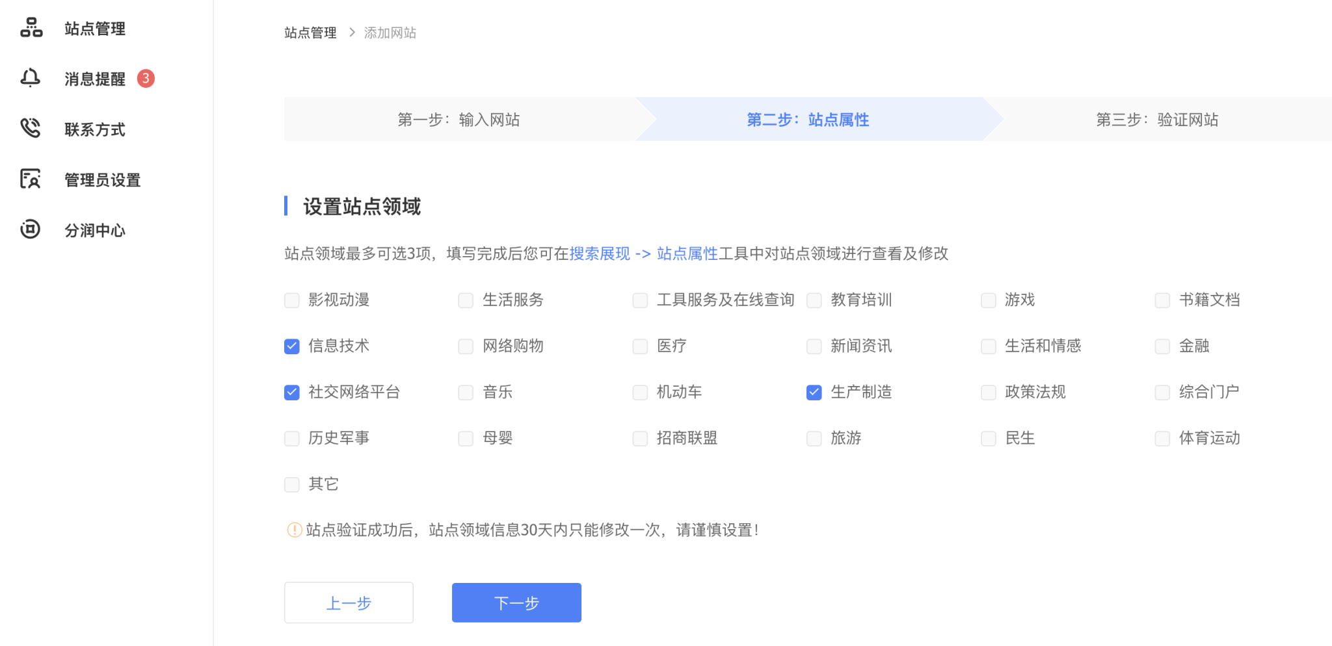Viewport: 1332px width, 646px height.
Task: Click the 管理员设置 icon in sidebar
Action: coord(31,179)
